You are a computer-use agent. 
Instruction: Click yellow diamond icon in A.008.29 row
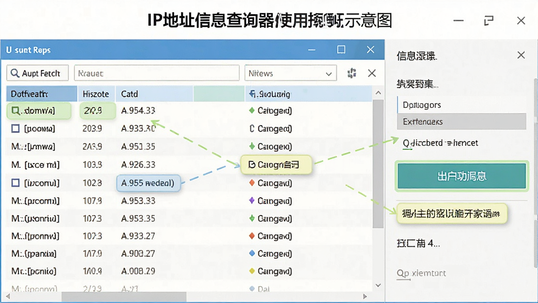pos(252,271)
